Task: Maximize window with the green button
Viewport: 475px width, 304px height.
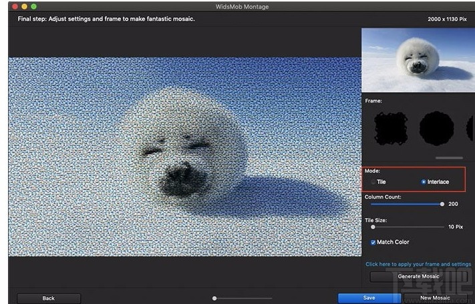Action: click(34, 6)
